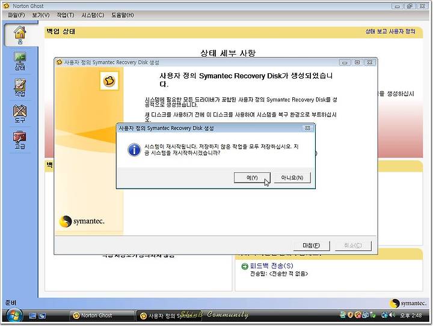Maximize the Recovery Disk wizard window

pyautogui.click(x=357, y=62)
